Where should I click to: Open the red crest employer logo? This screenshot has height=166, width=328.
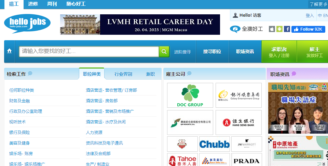182,144
